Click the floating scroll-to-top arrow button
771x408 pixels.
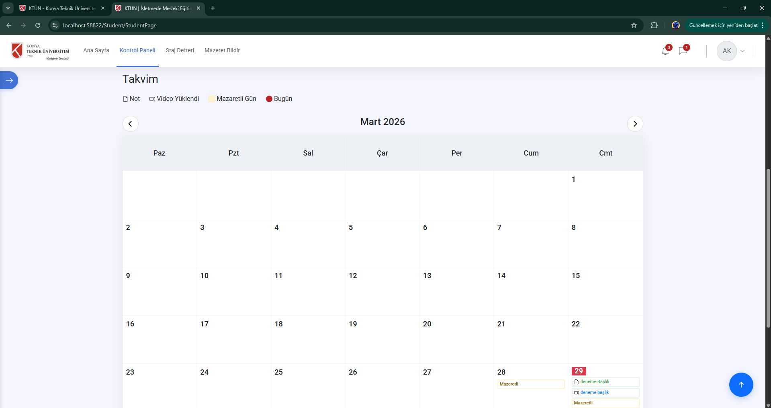point(741,385)
